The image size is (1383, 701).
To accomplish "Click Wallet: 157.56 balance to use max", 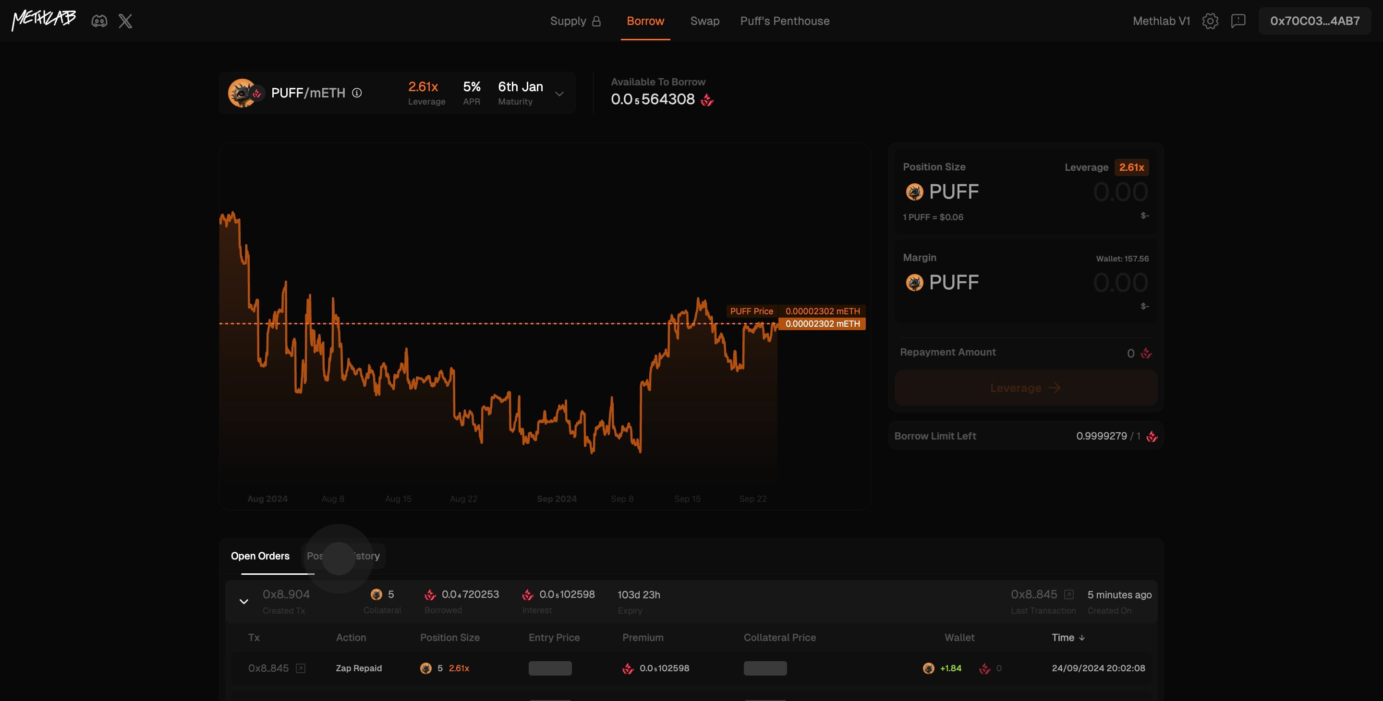I will [x=1122, y=259].
